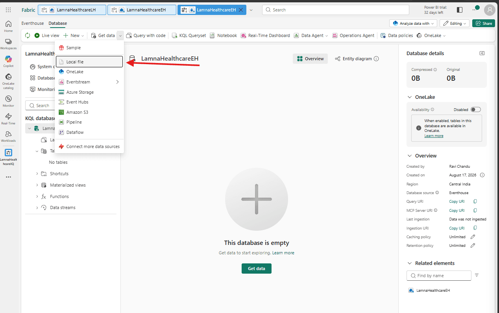Screen dimensions: 499x313
Task: Copy the Query URI with the copy icon
Action: [x=475, y=202]
